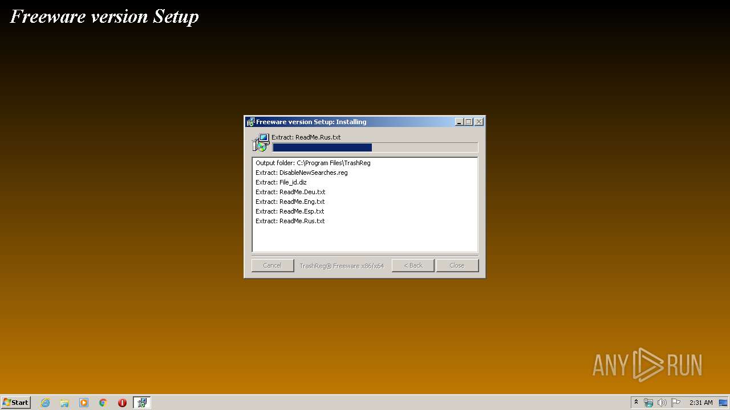Viewport: 730px width, 410px height.
Task: Minimize the setup window
Action: pos(460,122)
